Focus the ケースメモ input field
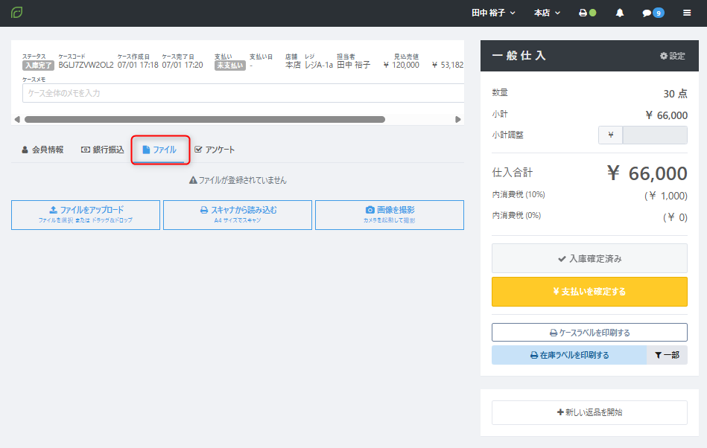The height and width of the screenshot is (448, 707). pyautogui.click(x=243, y=93)
